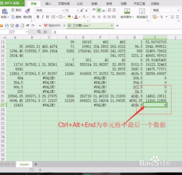This screenshot has height=175, width=182.
Task: Open the 公式 (Formulas) tab
Action: coord(80,4)
